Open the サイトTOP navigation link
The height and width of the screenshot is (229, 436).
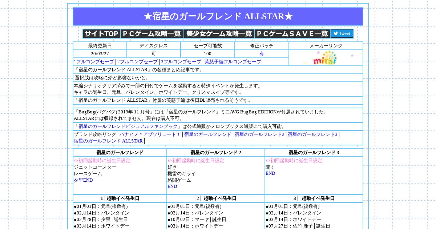102,34
